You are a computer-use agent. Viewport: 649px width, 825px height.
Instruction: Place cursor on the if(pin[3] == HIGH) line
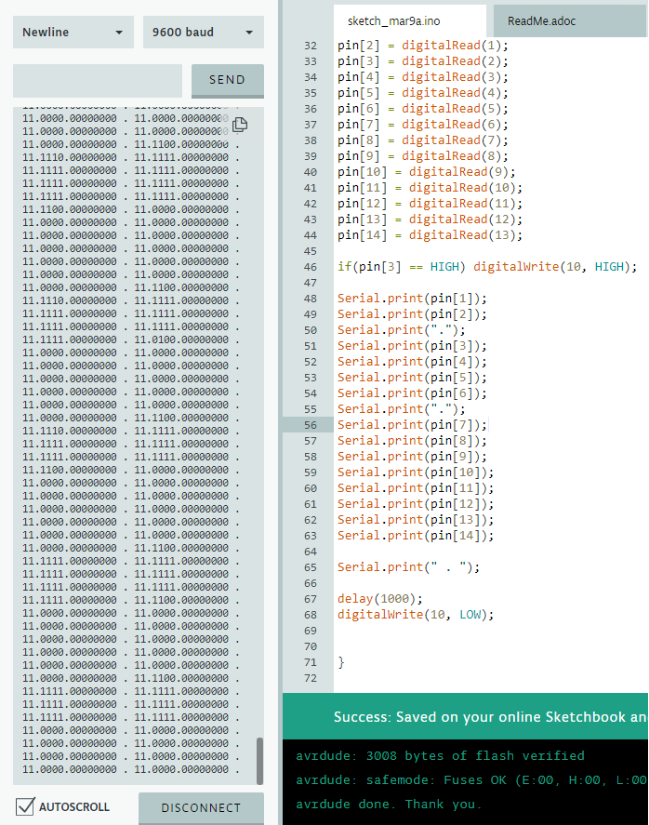[486, 267]
